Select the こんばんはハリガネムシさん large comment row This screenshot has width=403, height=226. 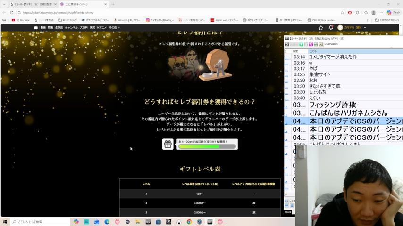click(344, 113)
